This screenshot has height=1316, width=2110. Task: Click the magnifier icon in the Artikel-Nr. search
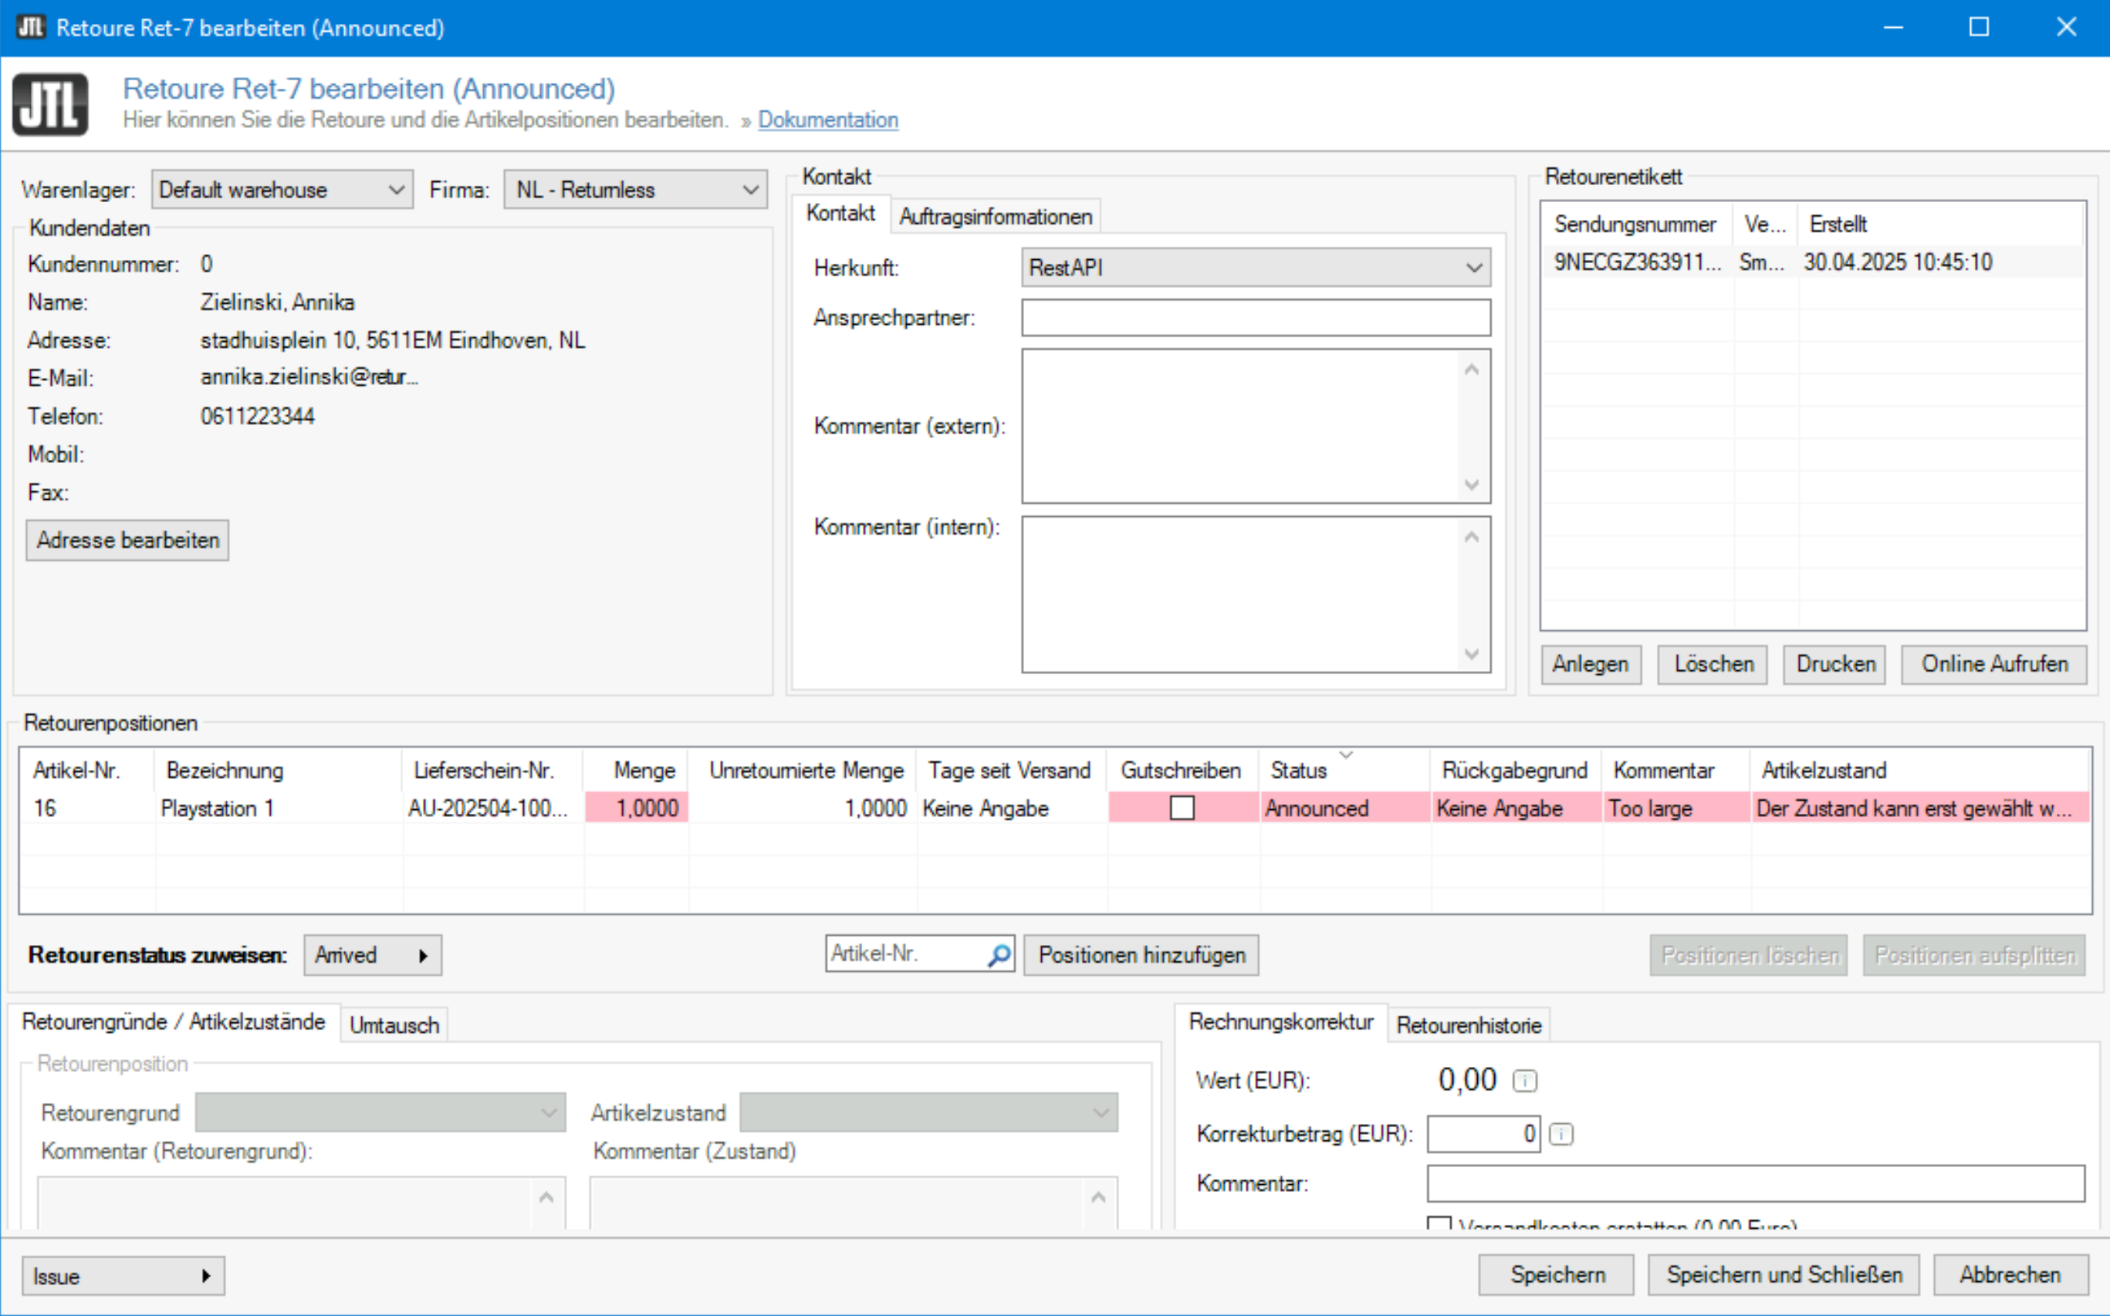[x=998, y=955]
